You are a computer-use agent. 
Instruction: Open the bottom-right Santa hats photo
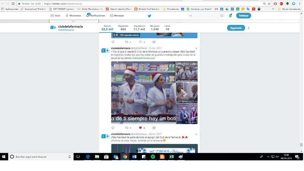point(187,114)
